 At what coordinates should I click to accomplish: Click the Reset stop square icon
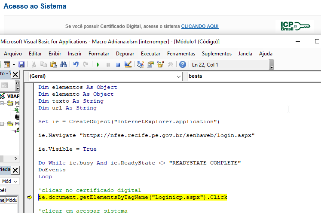pos(118,65)
